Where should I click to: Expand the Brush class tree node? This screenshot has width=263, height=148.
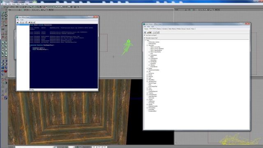[x=147, y=68]
